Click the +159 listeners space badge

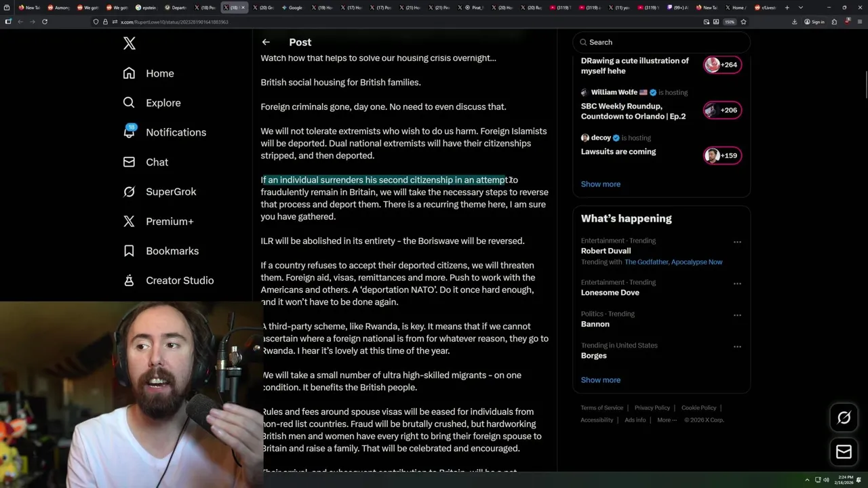pos(722,155)
